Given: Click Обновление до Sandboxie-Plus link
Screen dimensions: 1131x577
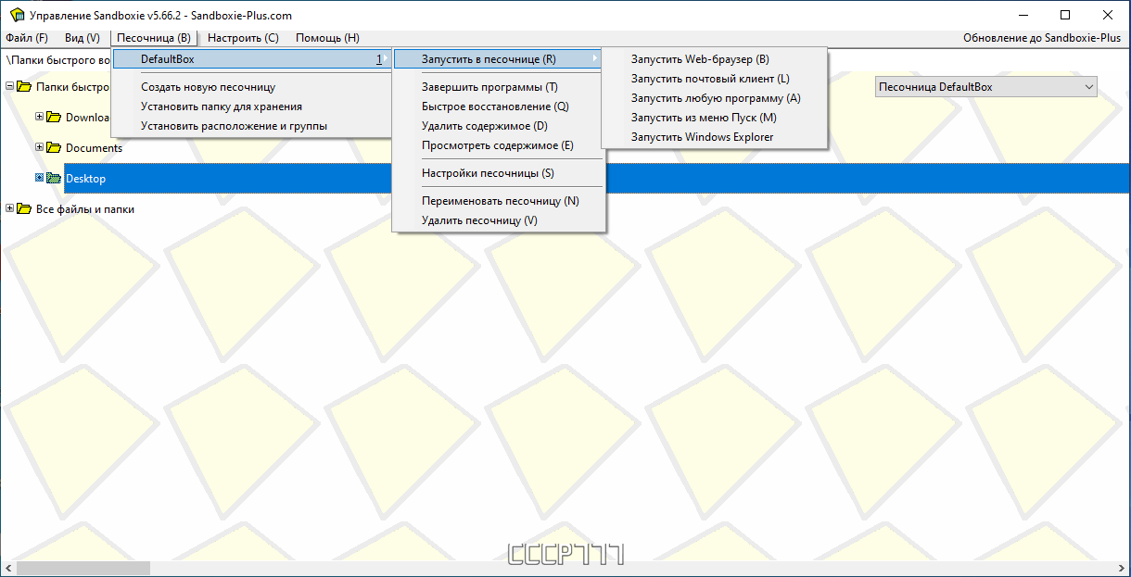Looking at the screenshot, I should pyautogui.click(x=1041, y=38).
